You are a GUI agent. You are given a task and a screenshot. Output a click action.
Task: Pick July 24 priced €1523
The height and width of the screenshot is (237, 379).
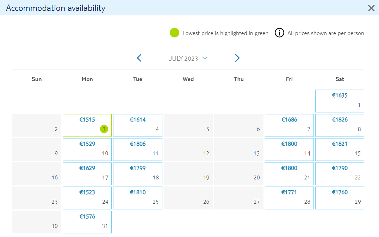click(x=87, y=198)
